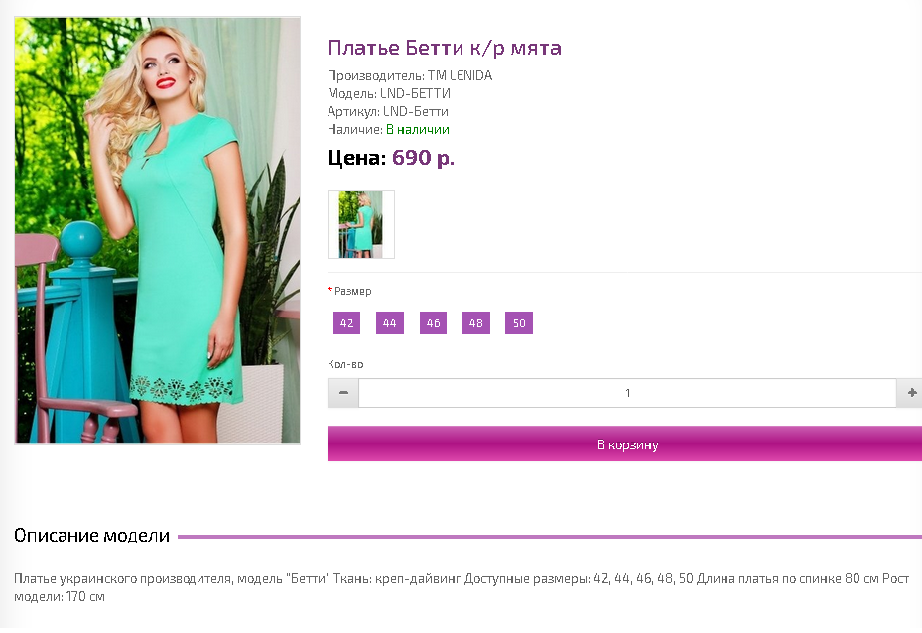Image resolution: width=922 pixels, height=633 pixels.
Task: Increase quantity with the plus icon
Action: [910, 393]
